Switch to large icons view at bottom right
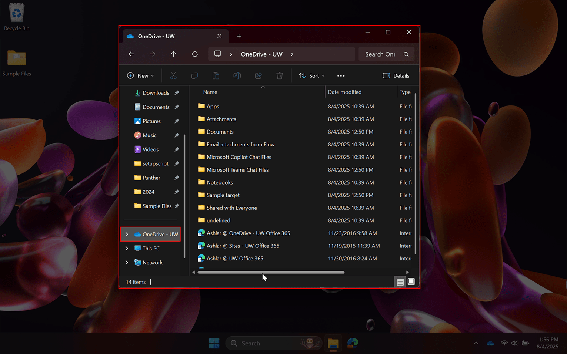Image resolution: width=567 pixels, height=354 pixels. [x=411, y=281]
